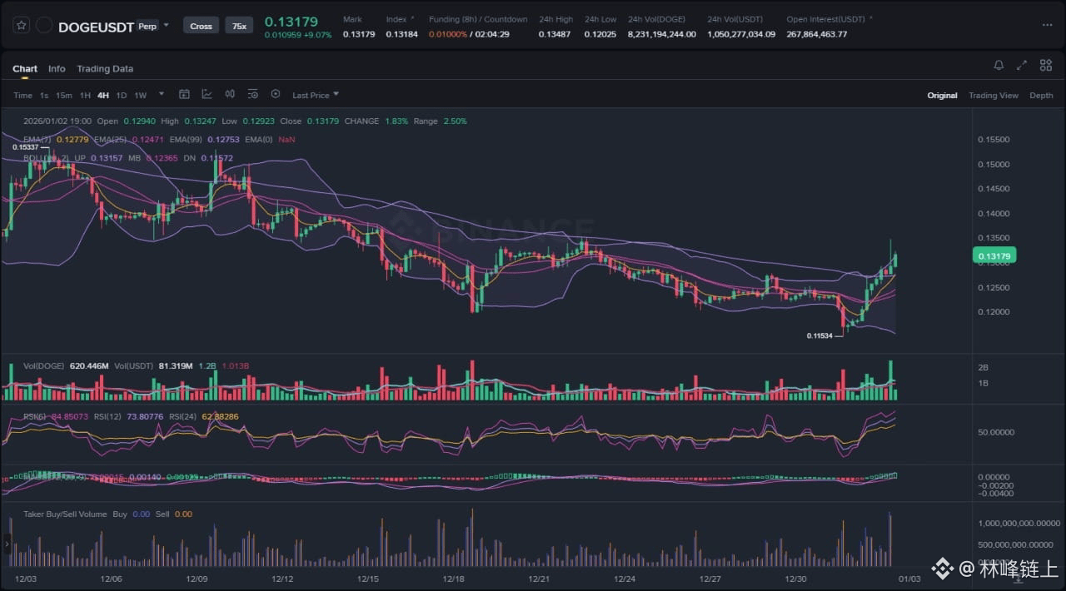Image resolution: width=1066 pixels, height=591 pixels.
Task: Open the technical indicators icon
Action: (207, 94)
